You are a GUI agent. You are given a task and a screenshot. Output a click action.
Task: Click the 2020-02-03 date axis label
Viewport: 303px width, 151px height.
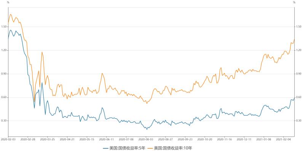pos(7,139)
